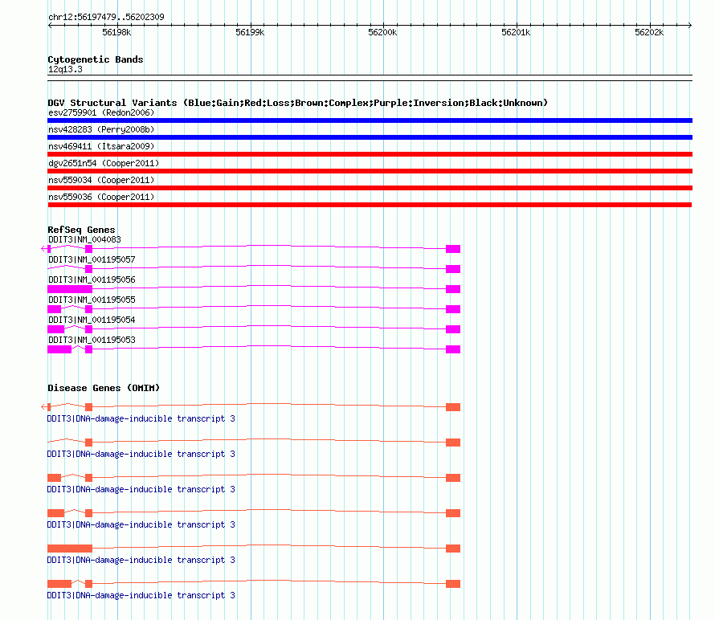The width and height of the screenshot is (715, 620).
Task: Click the right exon of NM_001195055
Action: (453, 309)
